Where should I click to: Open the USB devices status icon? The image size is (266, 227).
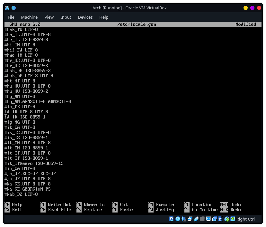[196, 219]
